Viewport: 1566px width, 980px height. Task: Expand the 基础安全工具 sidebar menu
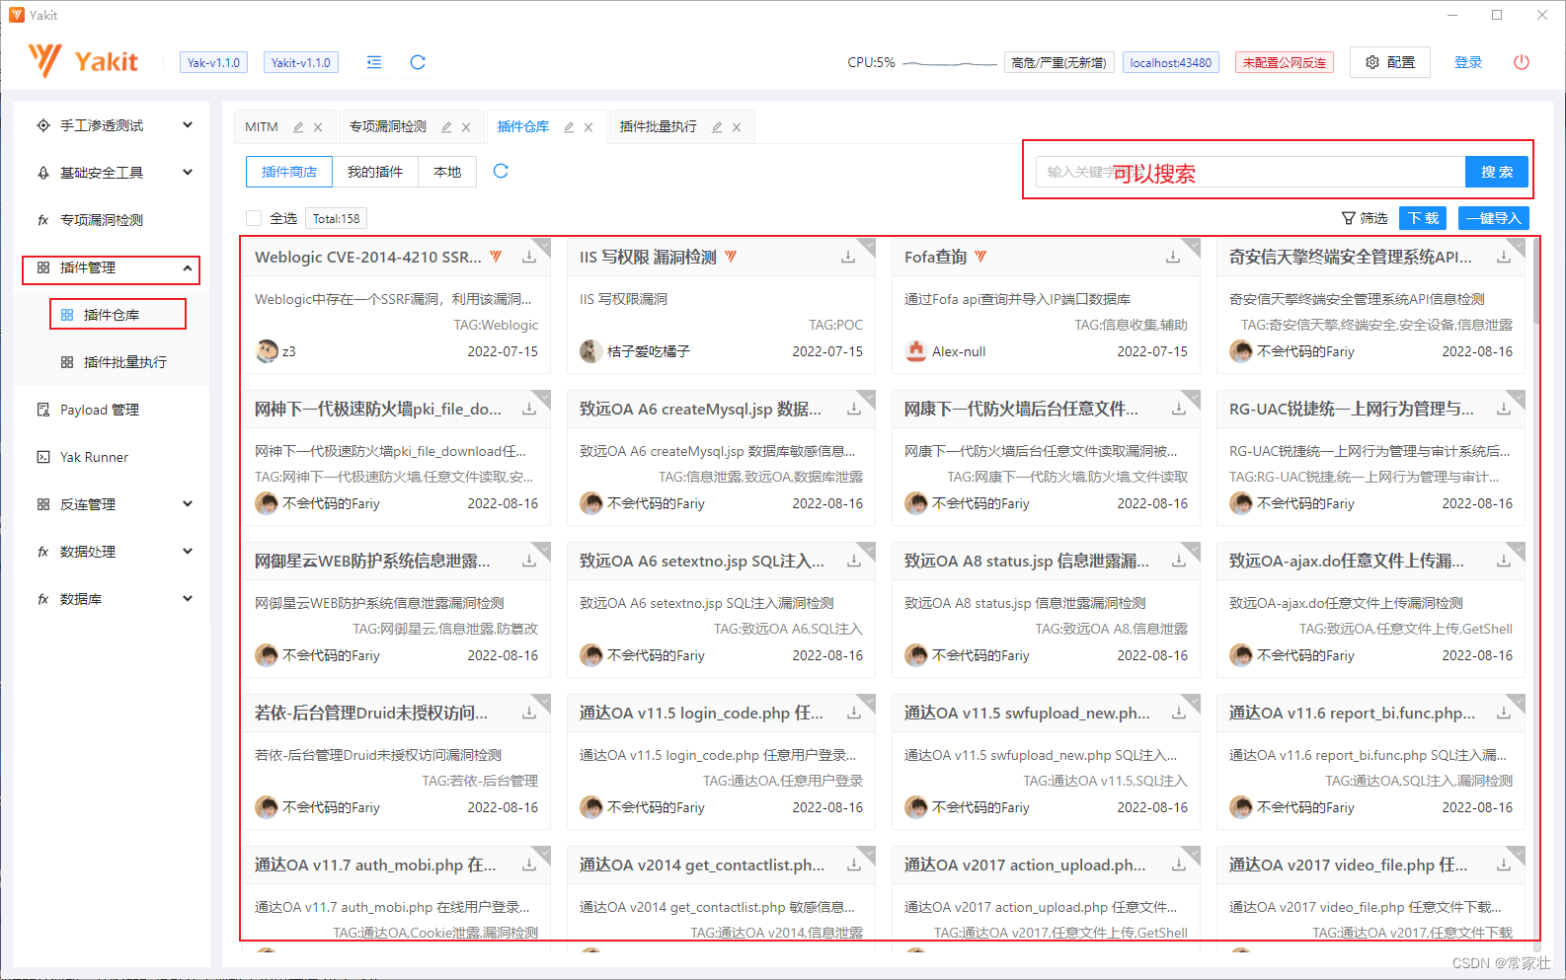click(188, 173)
